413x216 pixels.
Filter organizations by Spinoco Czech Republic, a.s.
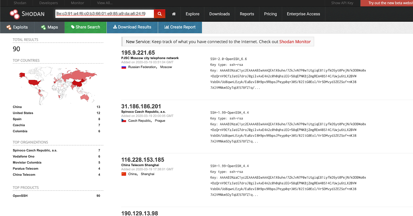coord(35,151)
